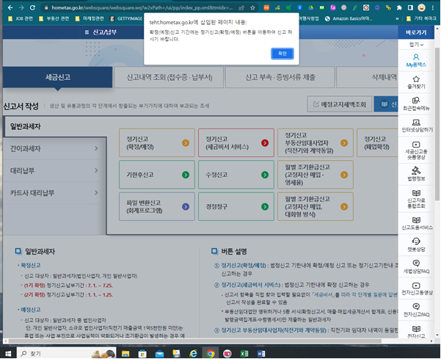The width and height of the screenshot is (441, 359).
Task: Select the 신고 부속·증빙서류 제출 tab
Action: click(280, 77)
